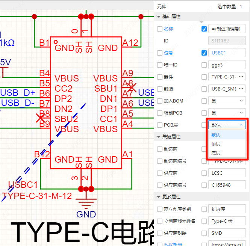250x246 pixels.
Task: Collapse the 基础属性 section
Action: (x=158, y=17)
